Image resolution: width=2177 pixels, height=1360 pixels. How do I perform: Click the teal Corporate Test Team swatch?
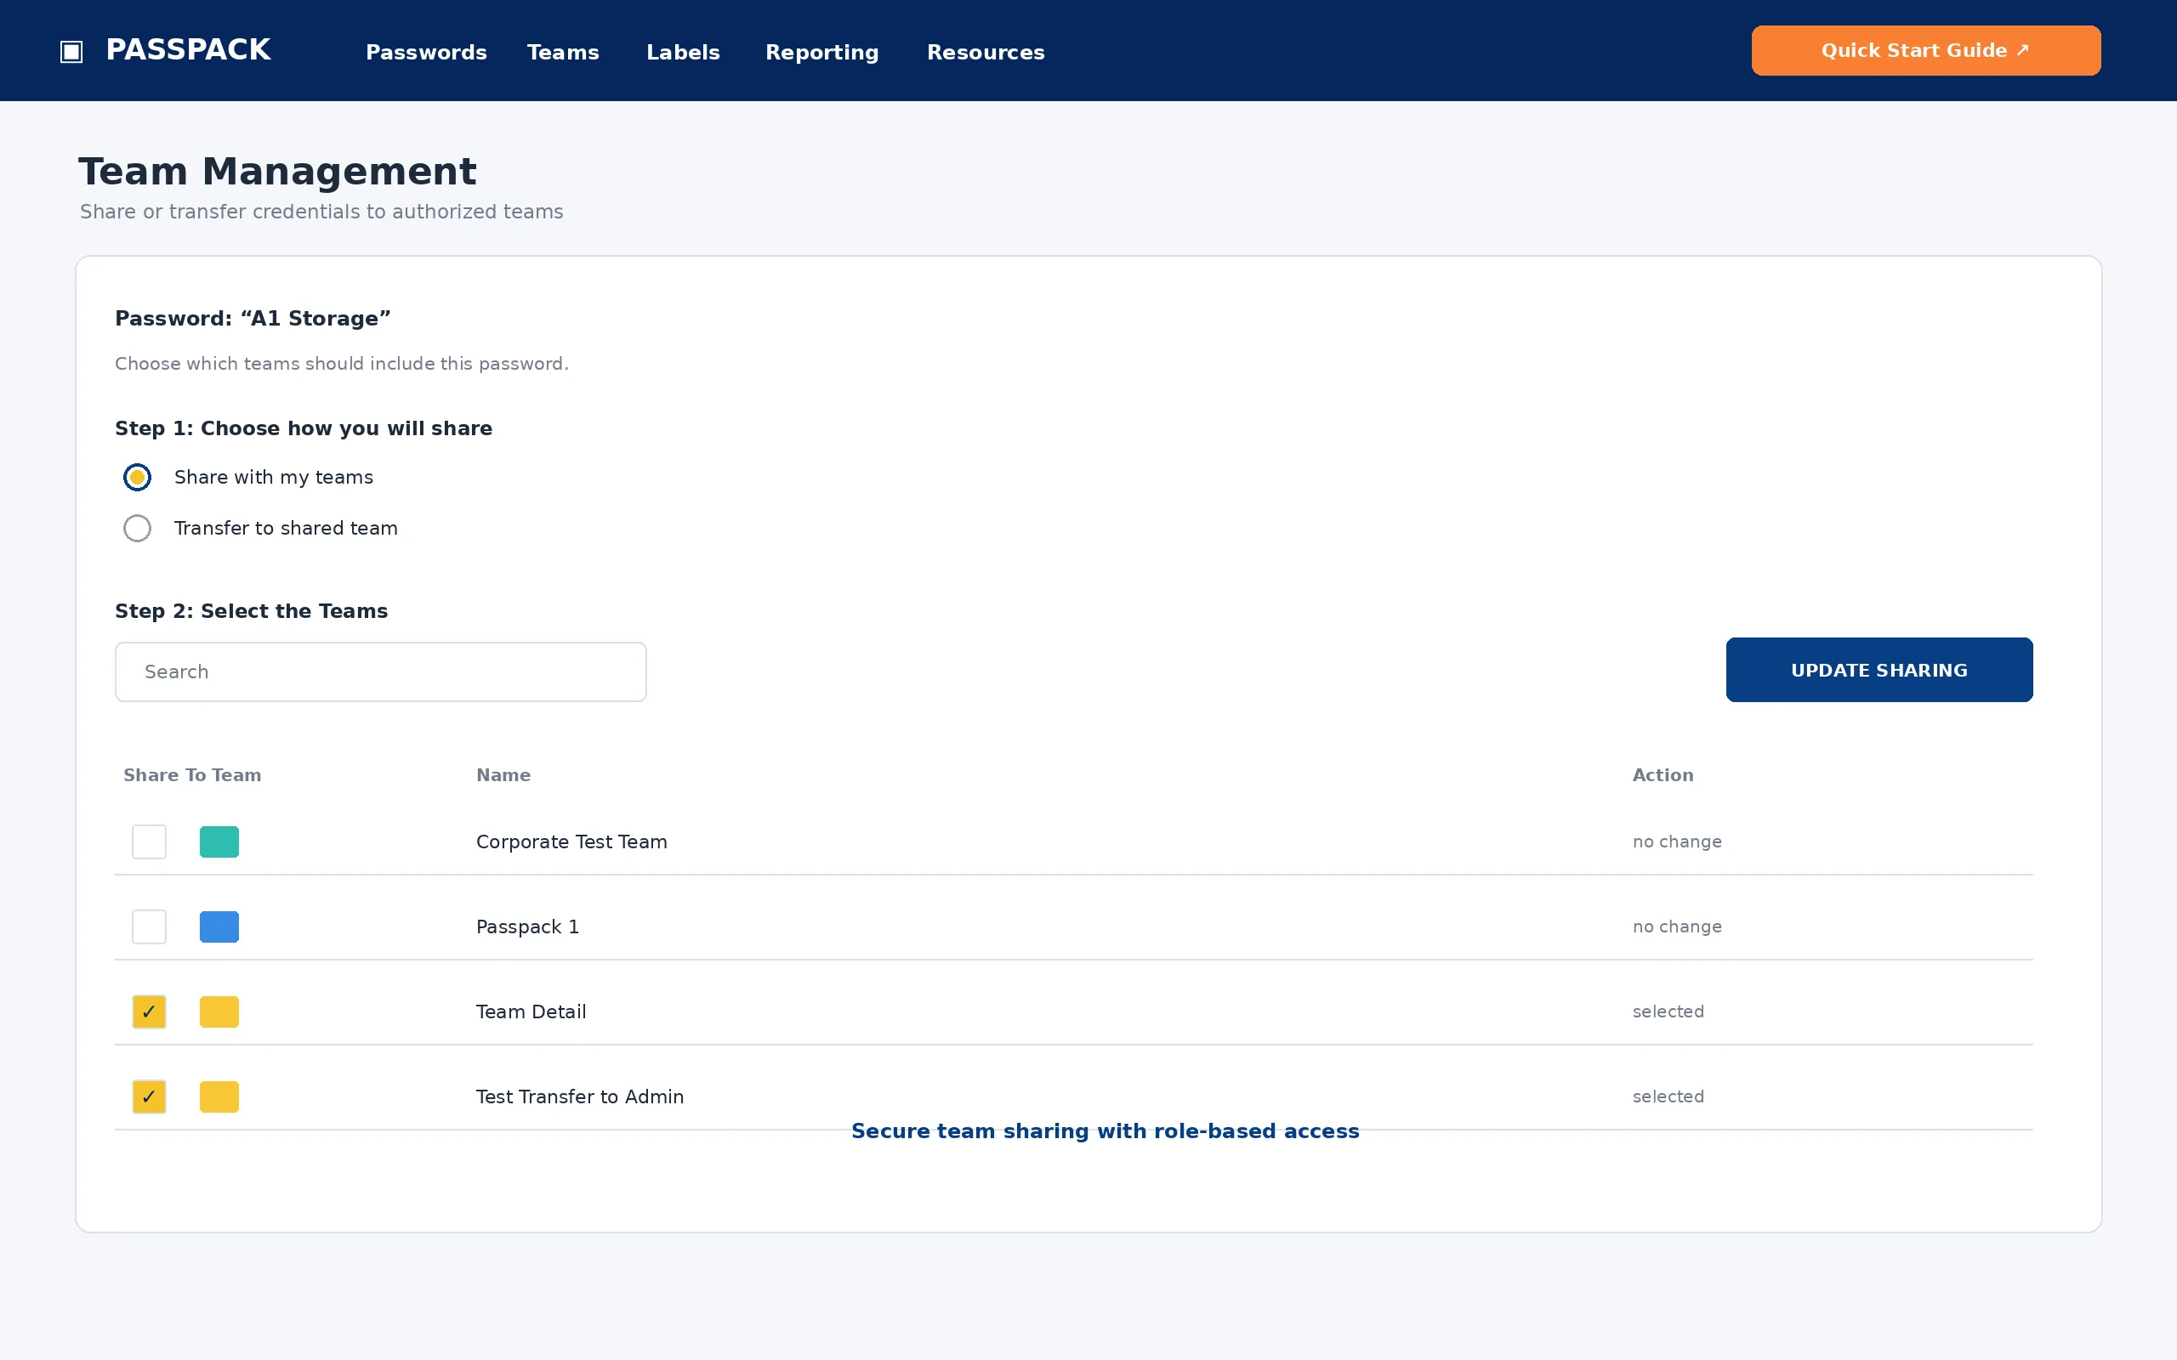219,841
